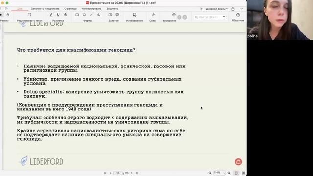Click the Polina video thumbnail
Viewport: 313px width, 176px height.
pyautogui.click(x=280, y=20)
